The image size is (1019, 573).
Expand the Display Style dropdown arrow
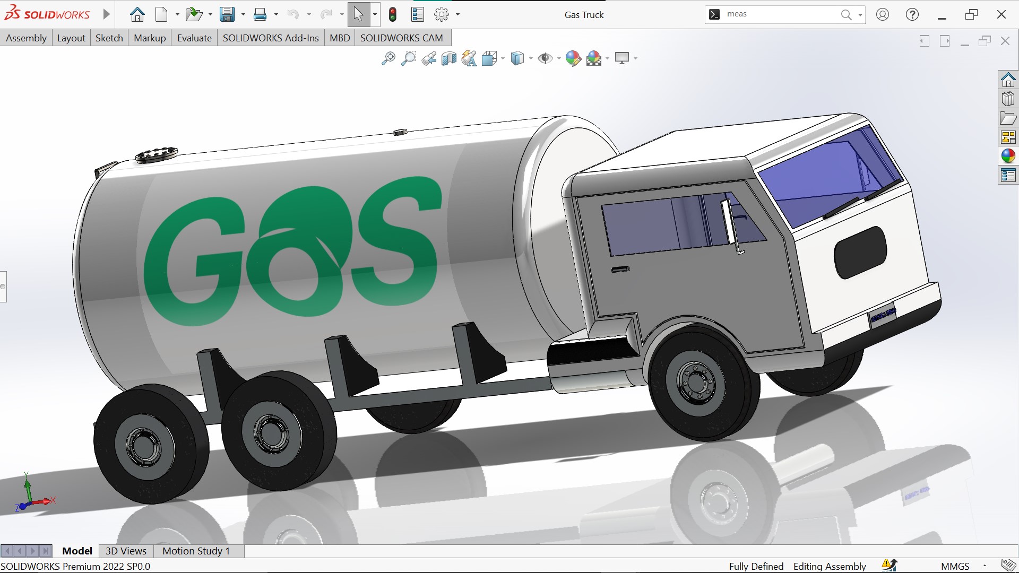click(531, 59)
